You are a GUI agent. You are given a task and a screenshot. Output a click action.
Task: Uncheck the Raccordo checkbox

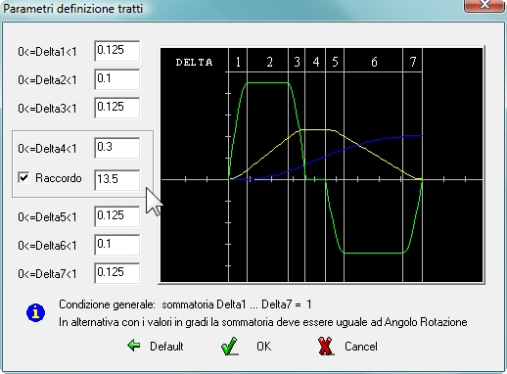[x=23, y=177]
